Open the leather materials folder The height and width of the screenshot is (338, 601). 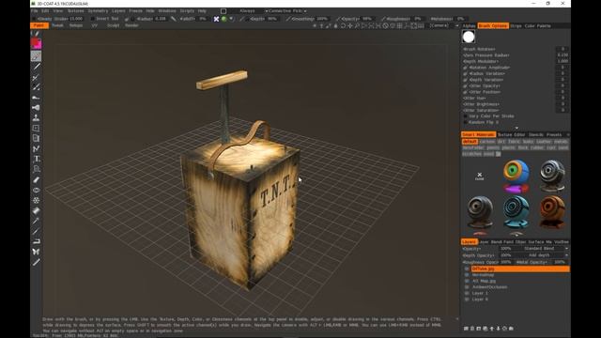tap(544, 142)
